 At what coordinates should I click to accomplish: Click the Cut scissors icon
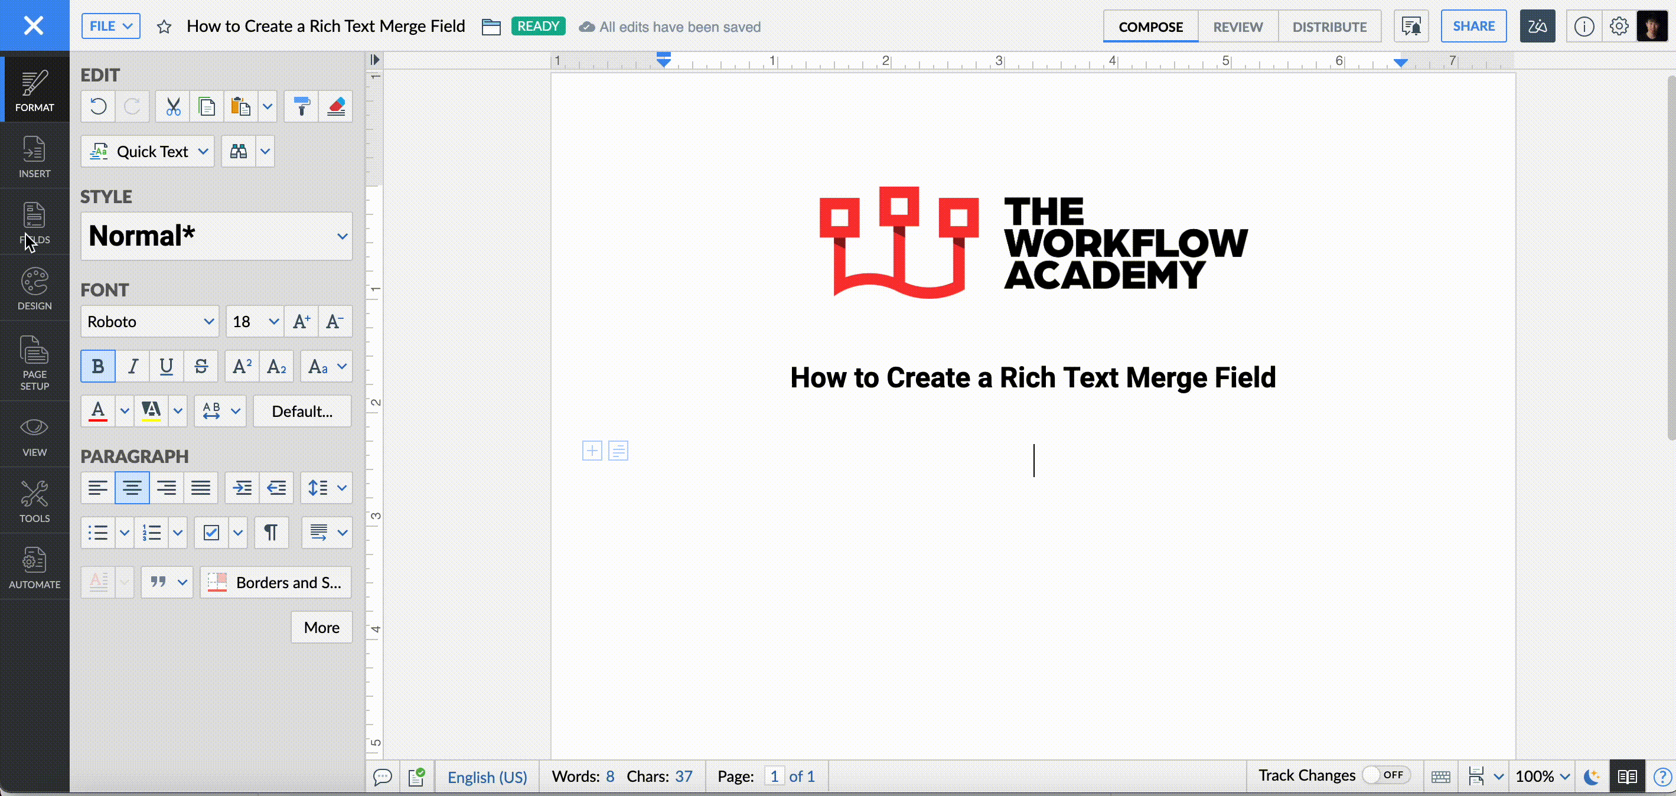point(172,106)
